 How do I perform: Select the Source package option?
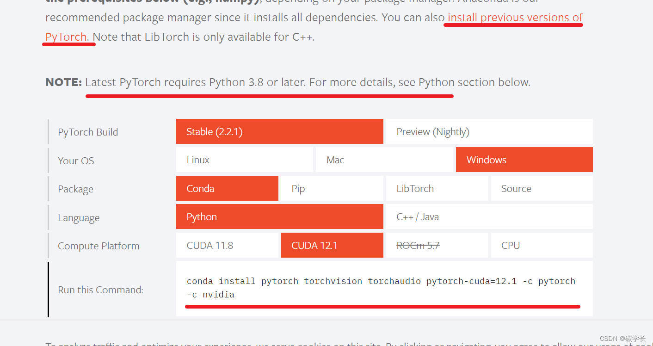[x=542, y=188]
